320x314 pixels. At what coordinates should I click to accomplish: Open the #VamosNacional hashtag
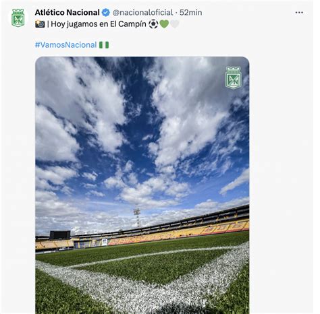pyautogui.click(x=65, y=45)
